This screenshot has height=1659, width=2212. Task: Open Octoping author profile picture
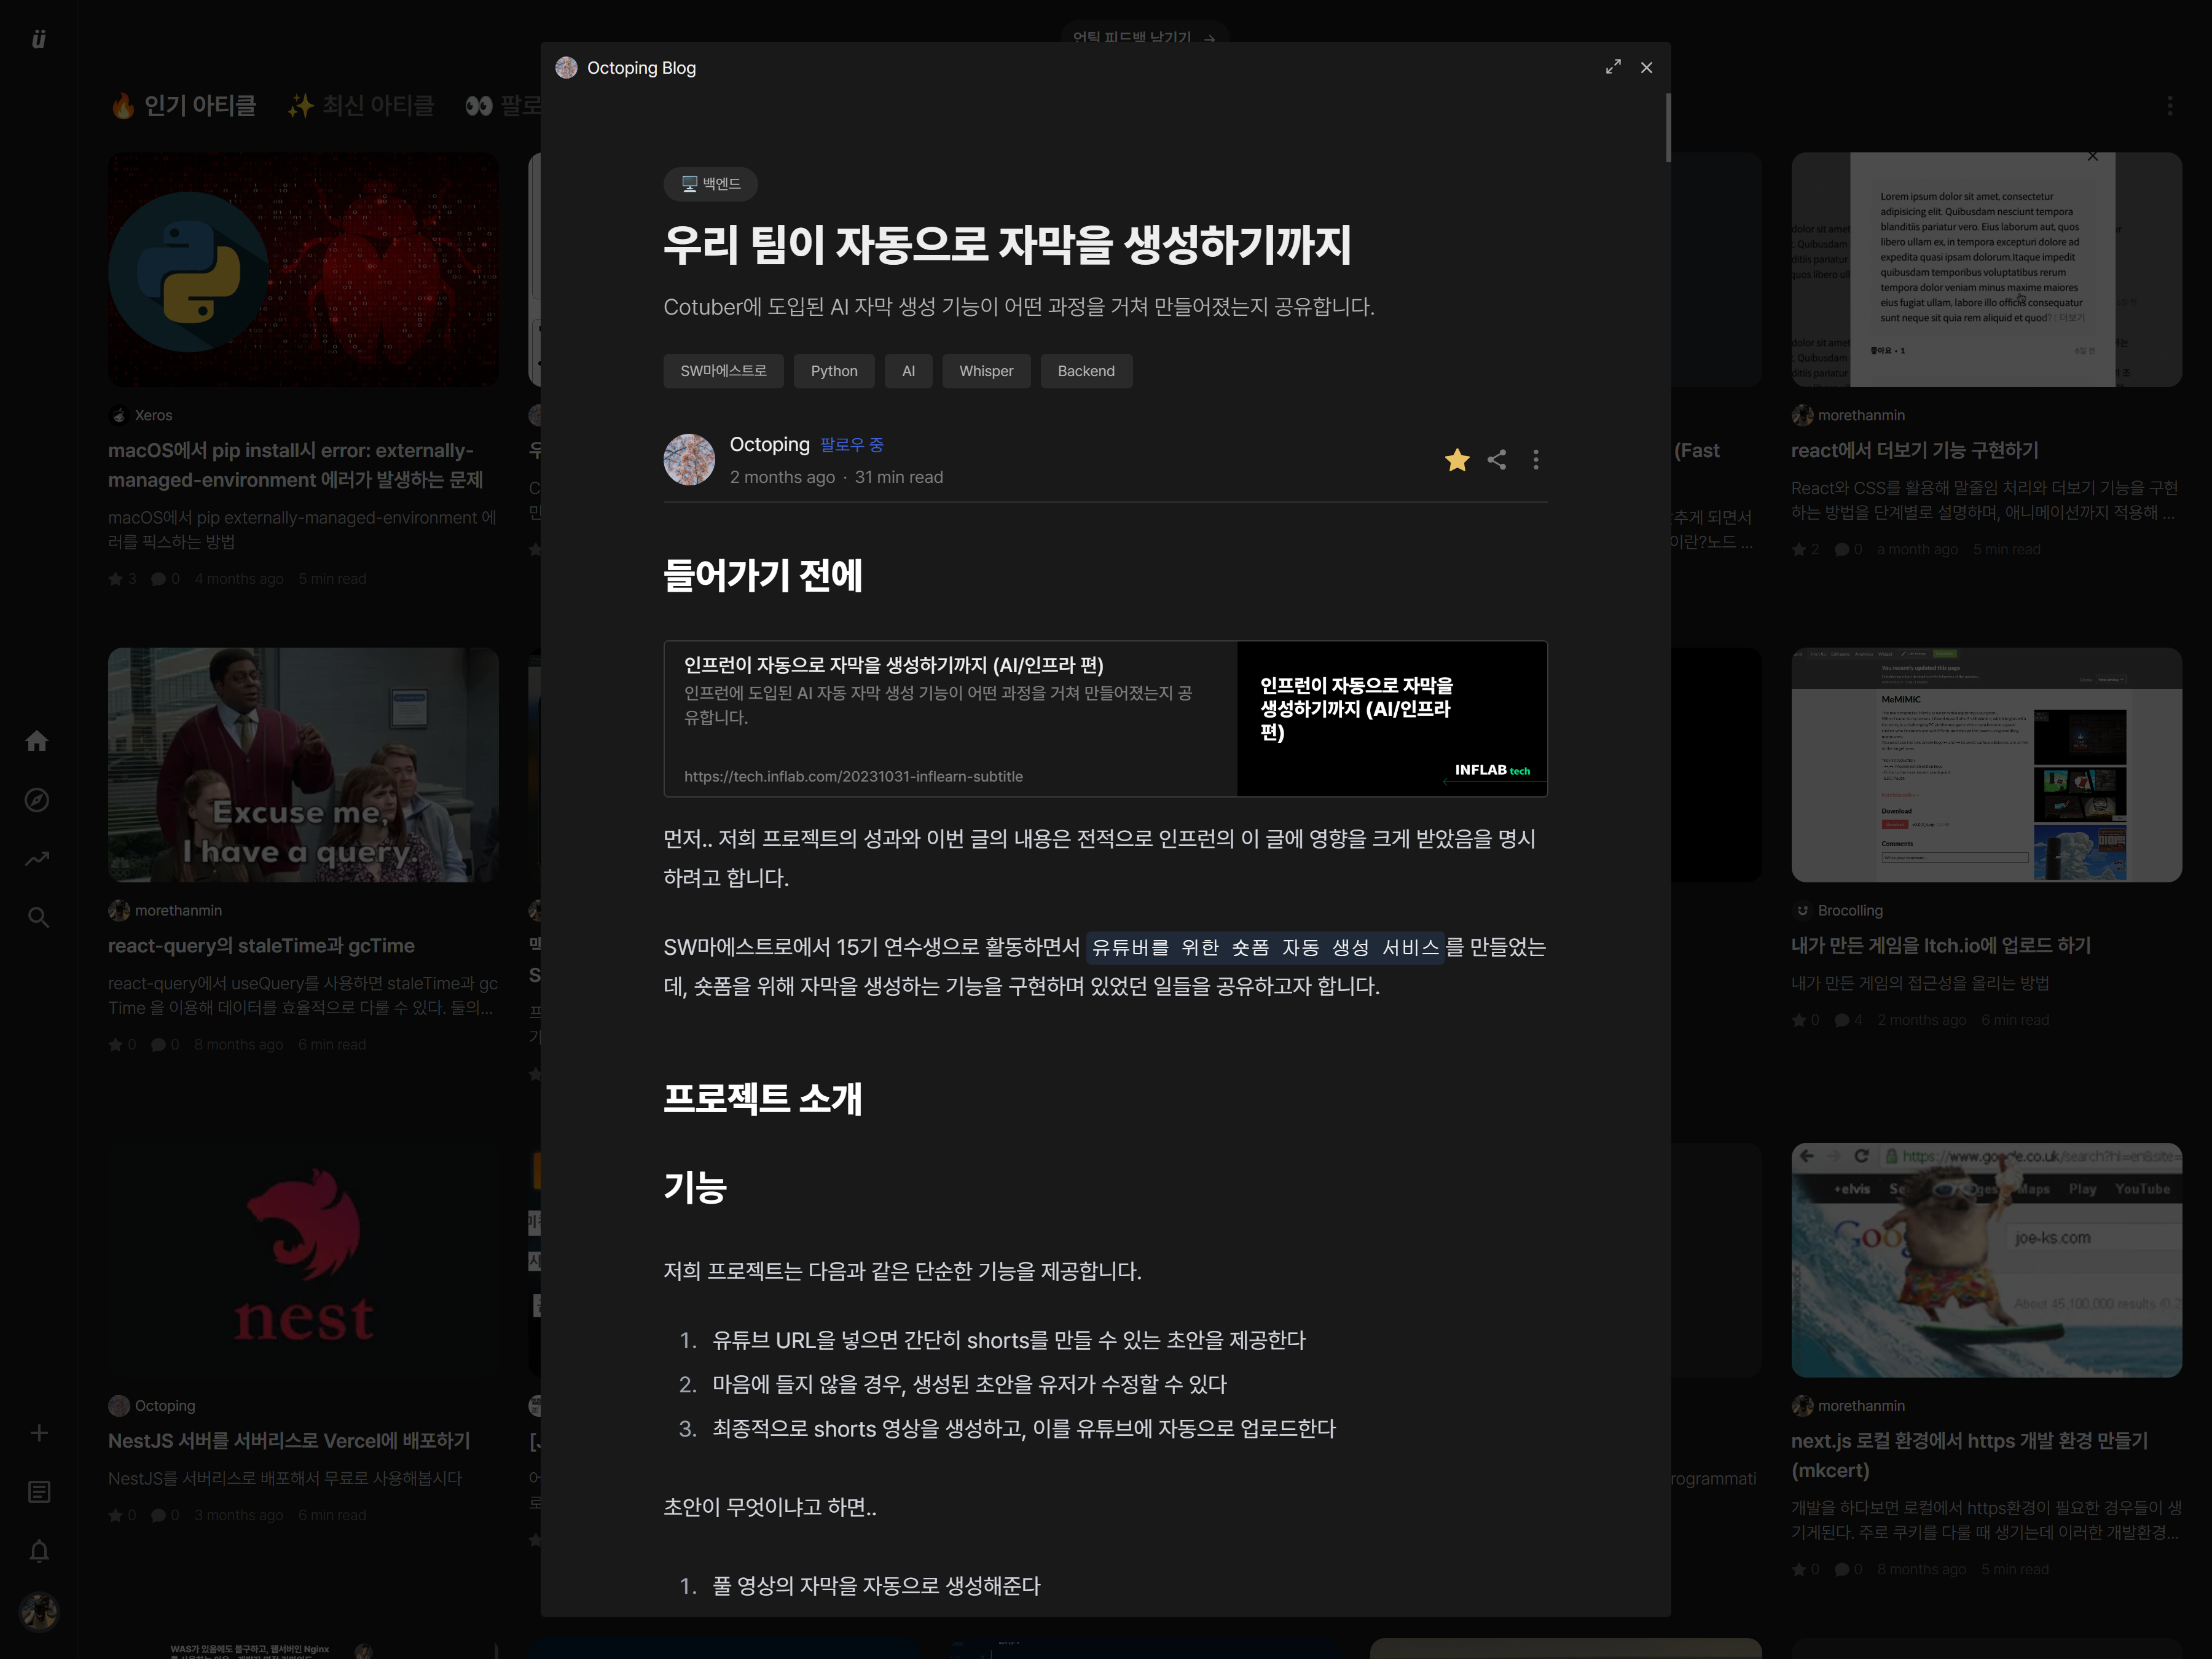(689, 459)
